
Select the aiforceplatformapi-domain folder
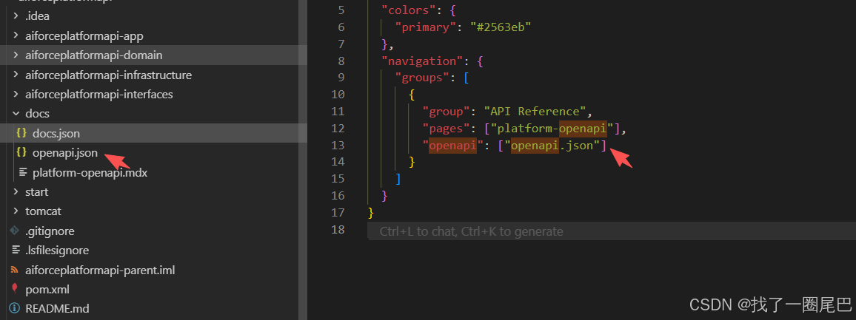click(93, 55)
